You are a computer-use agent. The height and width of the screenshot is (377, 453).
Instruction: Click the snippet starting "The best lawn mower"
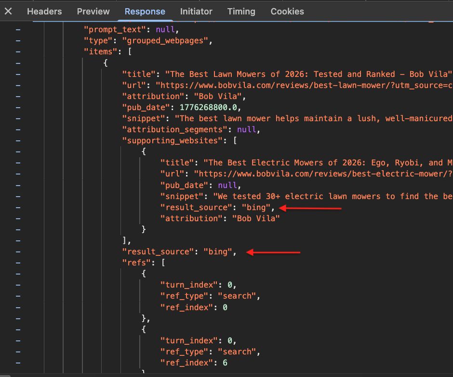tap(313, 118)
